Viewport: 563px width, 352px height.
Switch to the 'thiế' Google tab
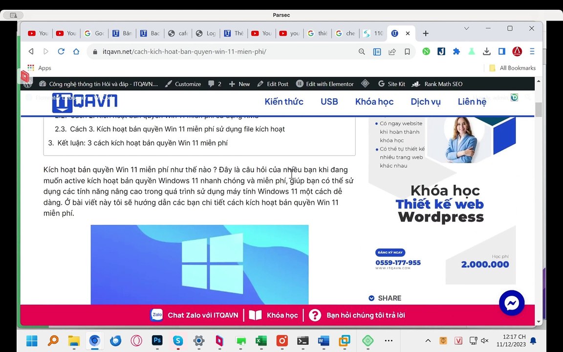click(318, 33)
